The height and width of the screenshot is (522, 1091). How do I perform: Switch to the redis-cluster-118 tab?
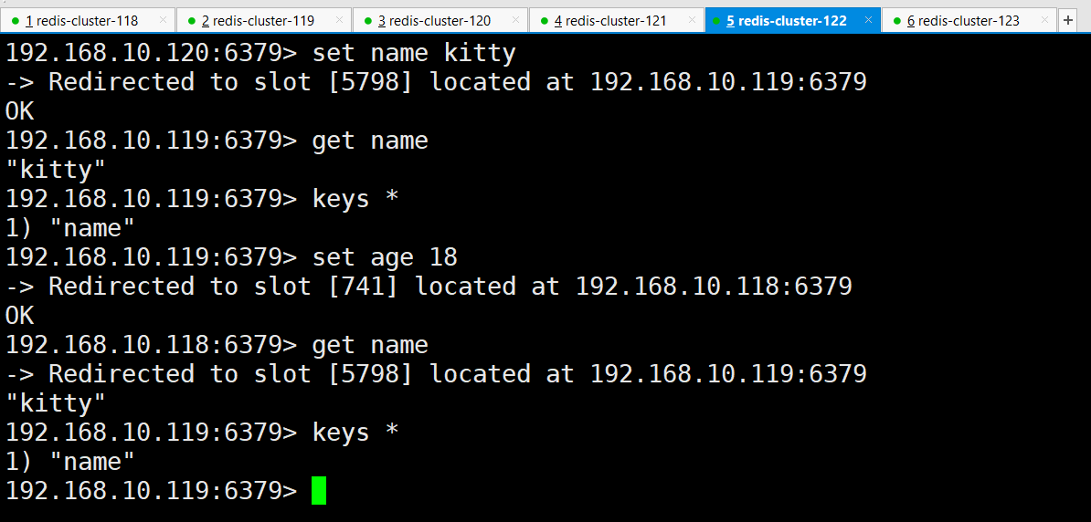pyautogui.click(x=88, y=20)
